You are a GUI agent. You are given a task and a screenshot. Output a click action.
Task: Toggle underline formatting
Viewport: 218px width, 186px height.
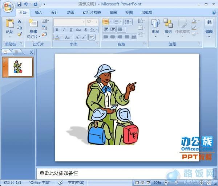click(x=71, y=30)
